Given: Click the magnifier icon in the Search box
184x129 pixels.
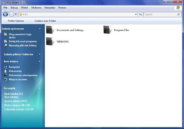Looking at the screenshot, I should pos(178,14).
